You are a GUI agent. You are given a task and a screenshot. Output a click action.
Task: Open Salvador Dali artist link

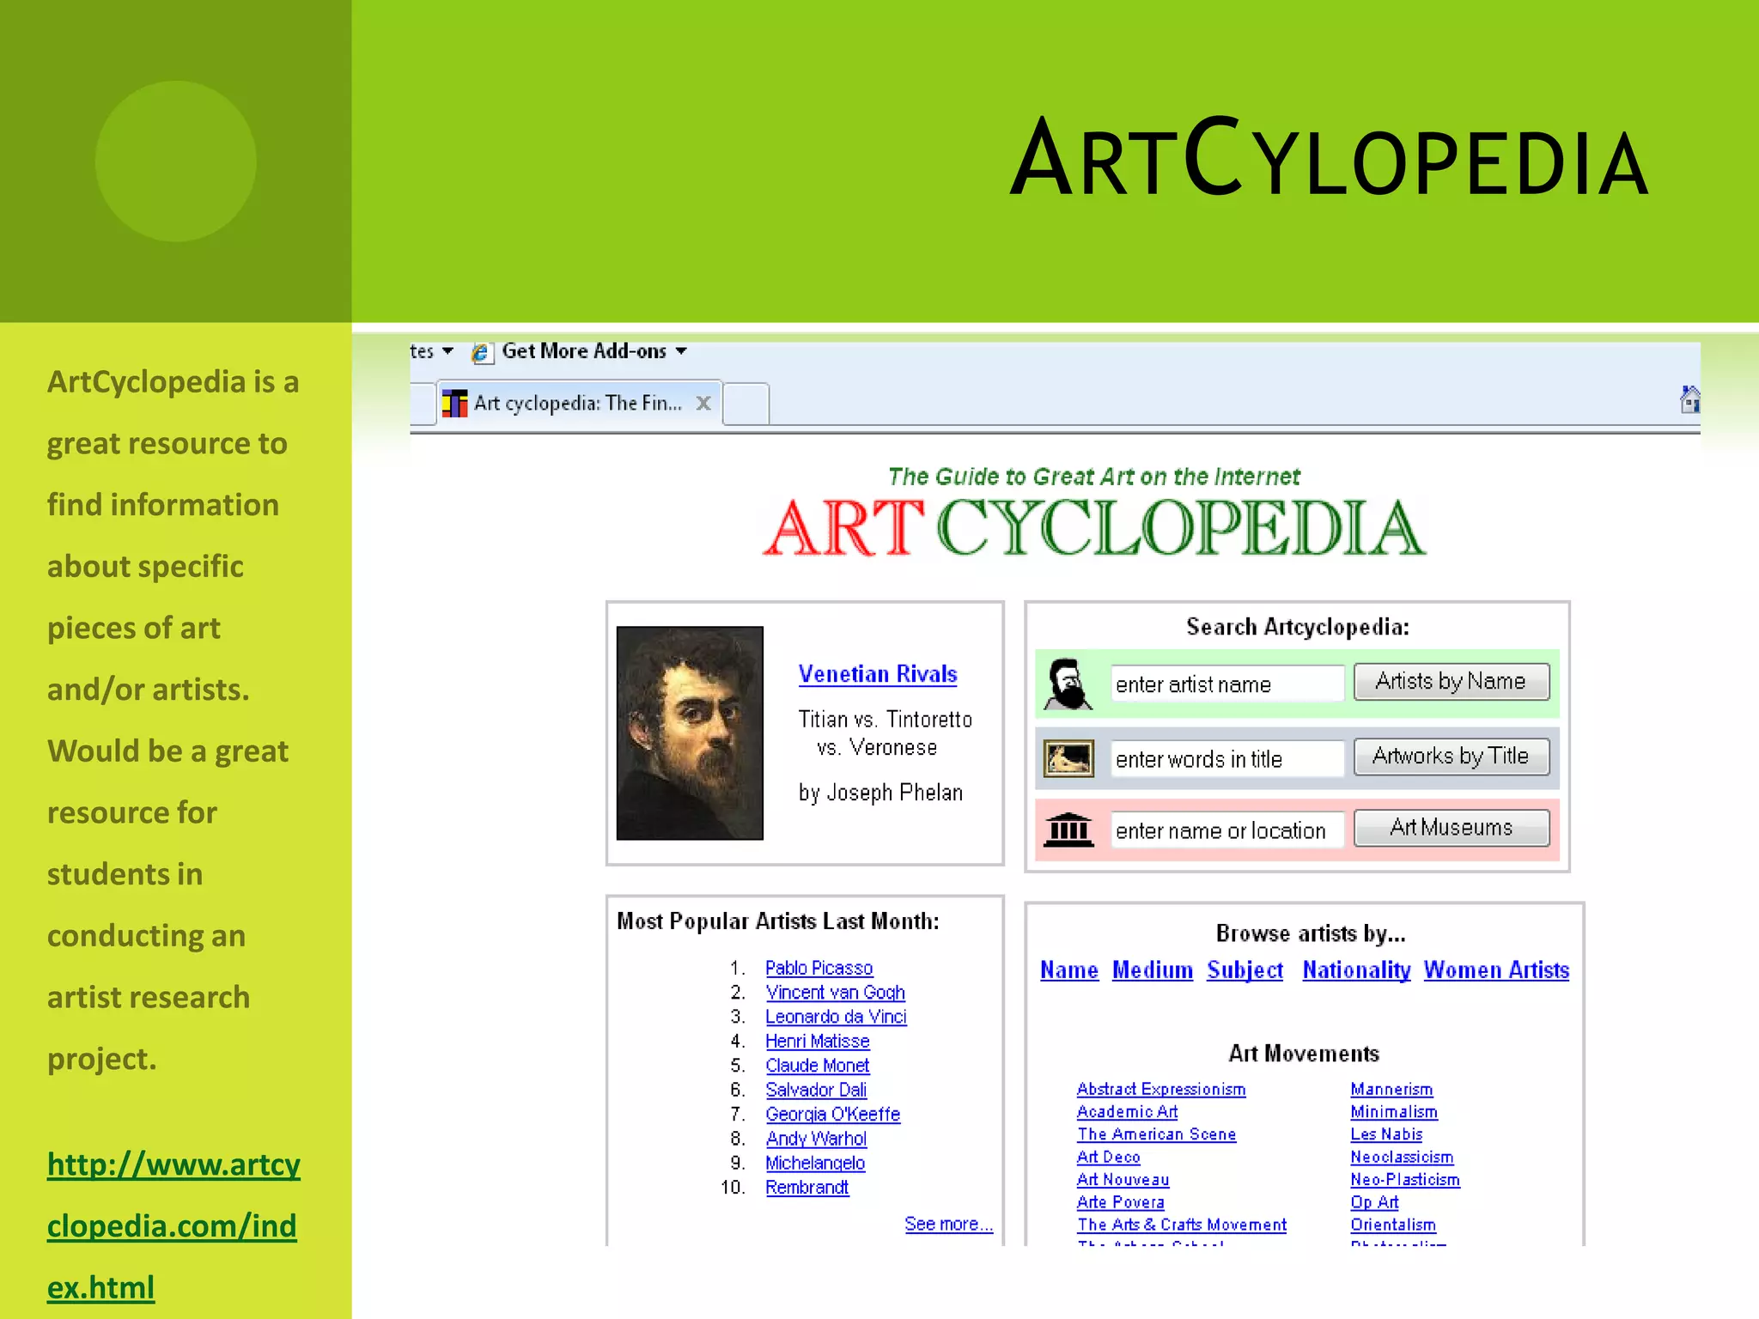[x=816, y=1090]
